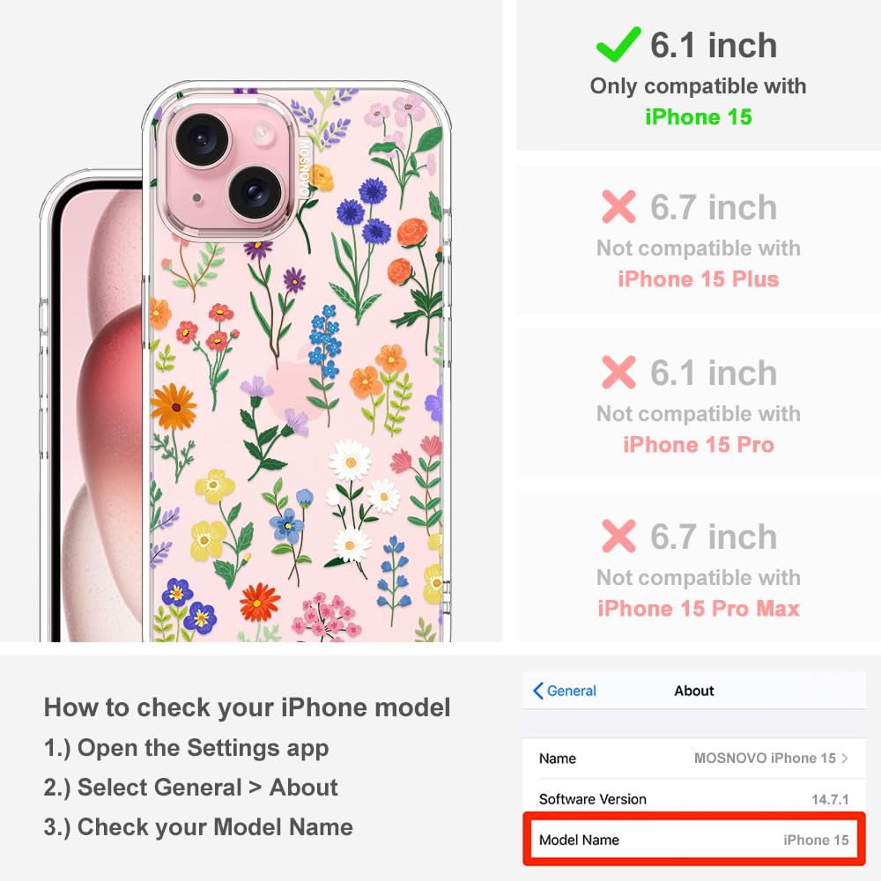This screenshot has width=881, height=881.
Task: Click the green checkmark beside 6.1 inch
Action: [618, 44]
